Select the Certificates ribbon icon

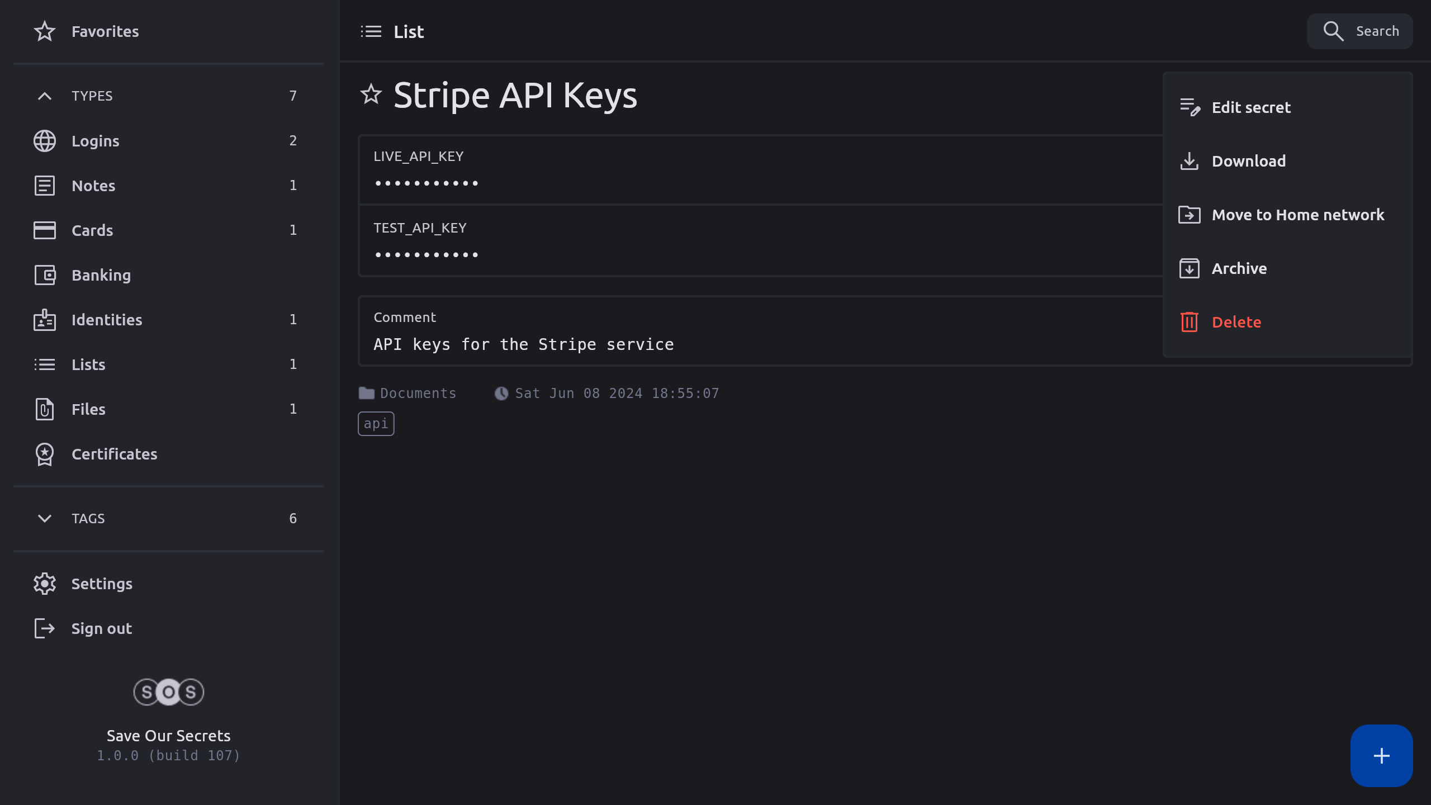pos(45,454)
